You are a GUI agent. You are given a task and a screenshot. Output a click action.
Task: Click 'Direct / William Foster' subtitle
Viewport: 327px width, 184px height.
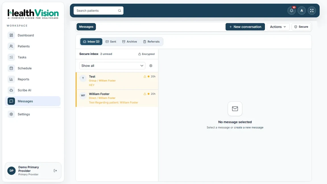point(102,98)
